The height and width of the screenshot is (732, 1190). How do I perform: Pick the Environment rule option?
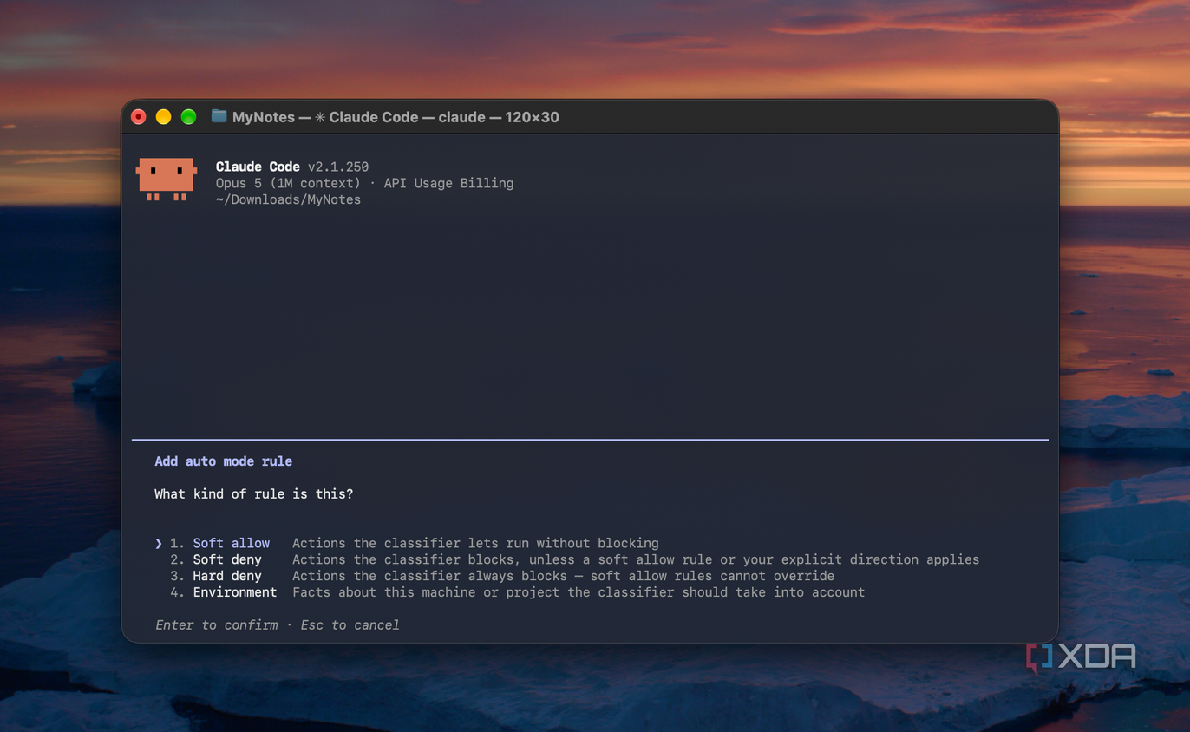(235, 592)
